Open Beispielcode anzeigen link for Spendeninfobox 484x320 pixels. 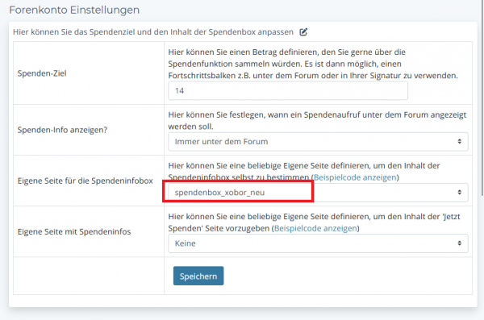(x=355, y=177)
